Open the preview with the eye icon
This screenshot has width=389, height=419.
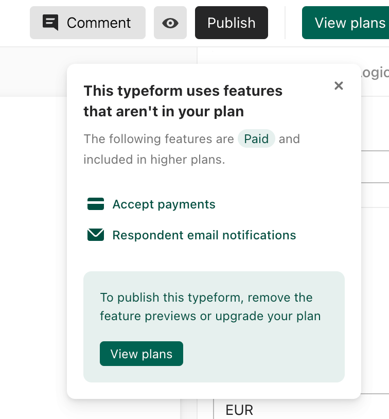point(170,23)
